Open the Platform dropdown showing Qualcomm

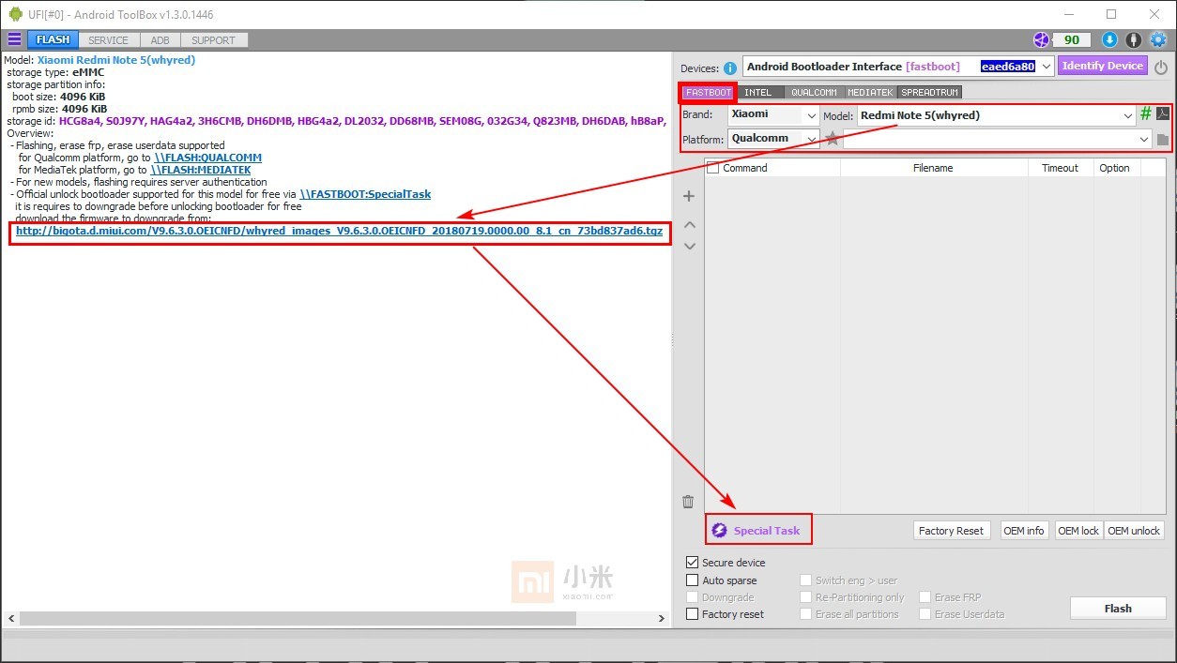coord(812,139)
